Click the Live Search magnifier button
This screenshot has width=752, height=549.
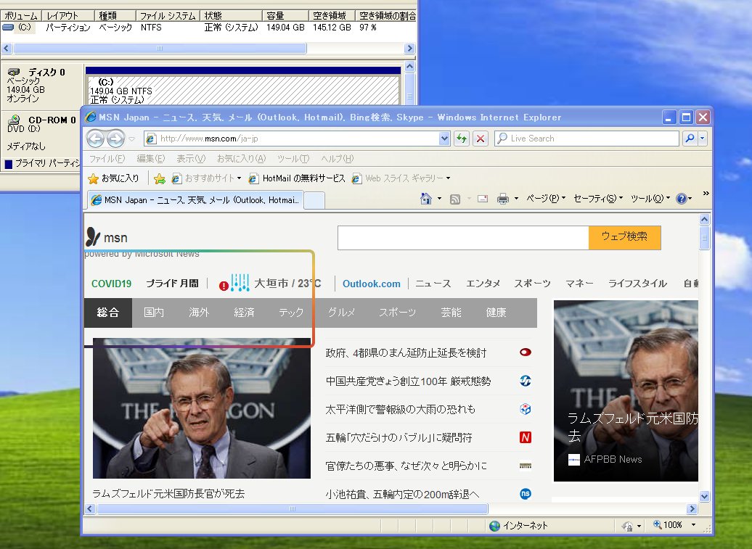pyautogui.click(x=690, y=139)
